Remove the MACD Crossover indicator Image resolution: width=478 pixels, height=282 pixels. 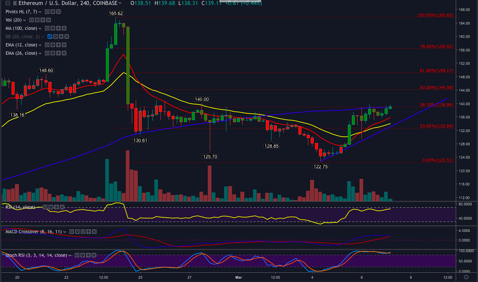[94, 232]
